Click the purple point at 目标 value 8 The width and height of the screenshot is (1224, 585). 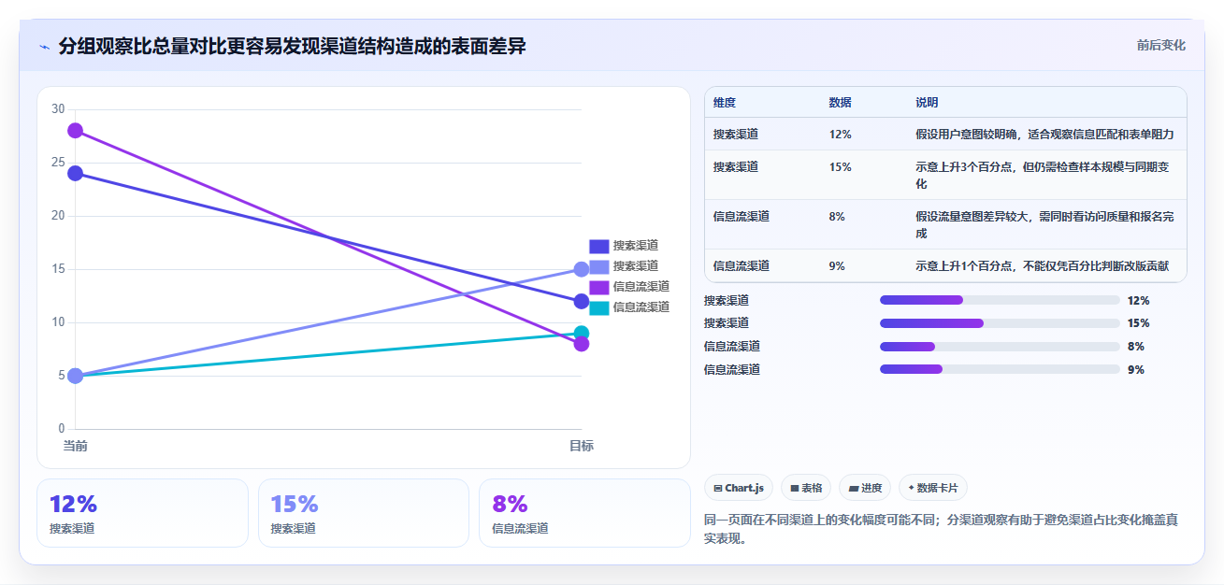click(581, 344)
